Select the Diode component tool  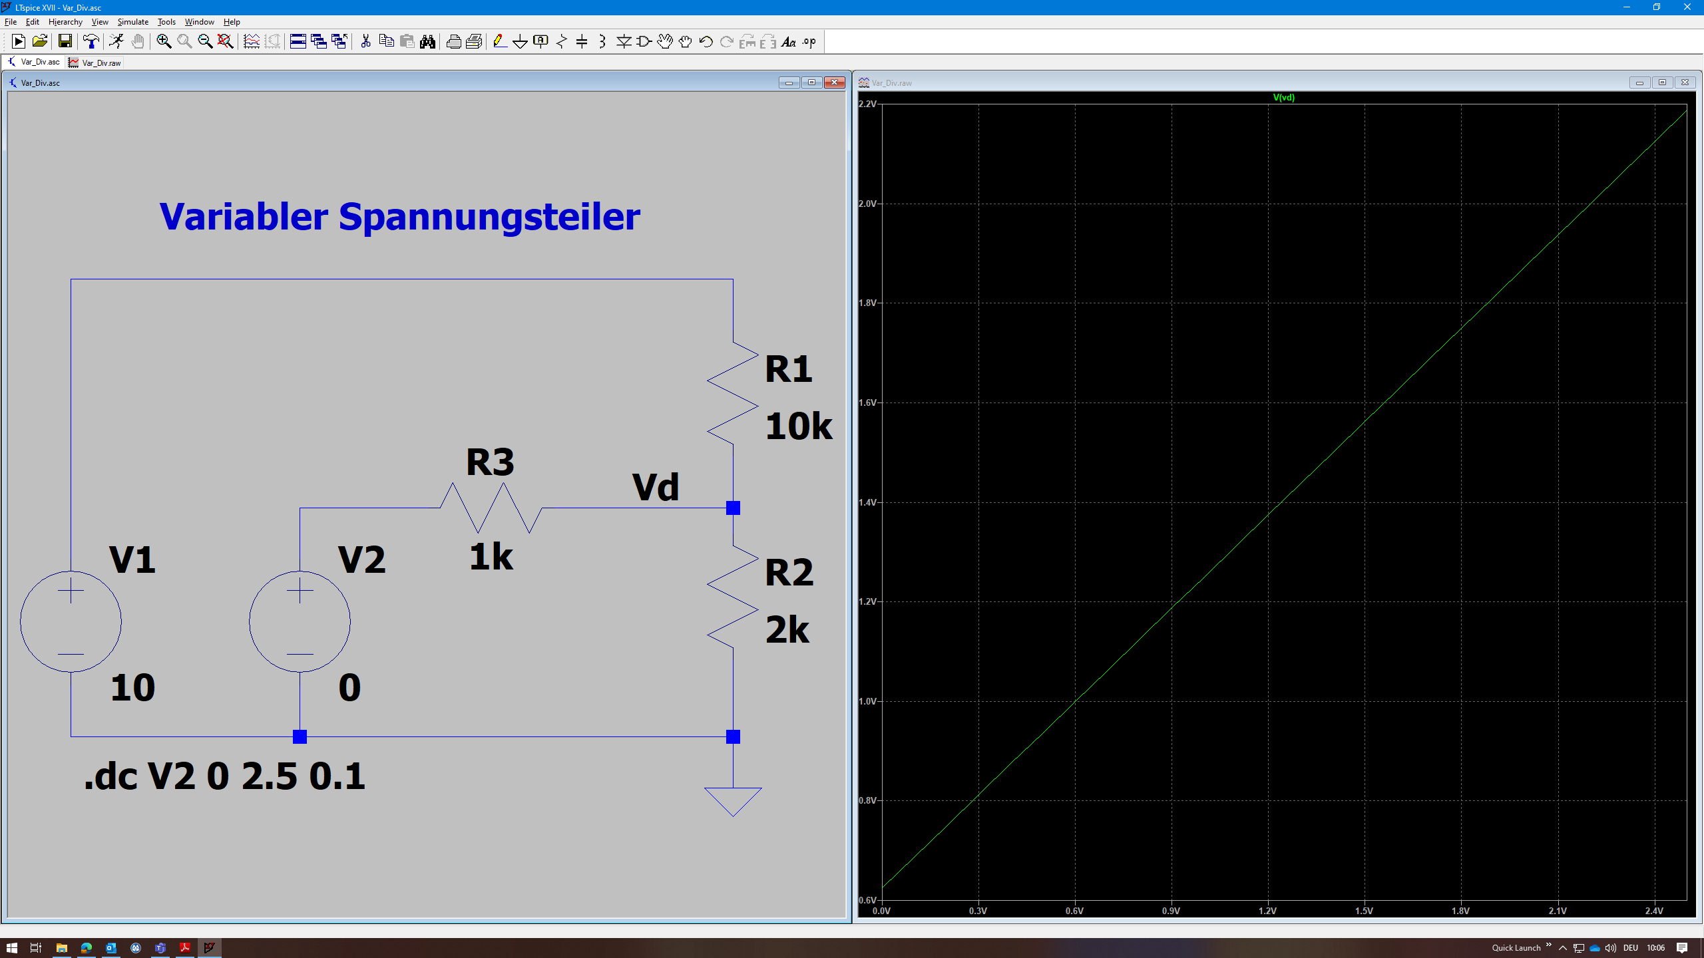click(624, 42)
